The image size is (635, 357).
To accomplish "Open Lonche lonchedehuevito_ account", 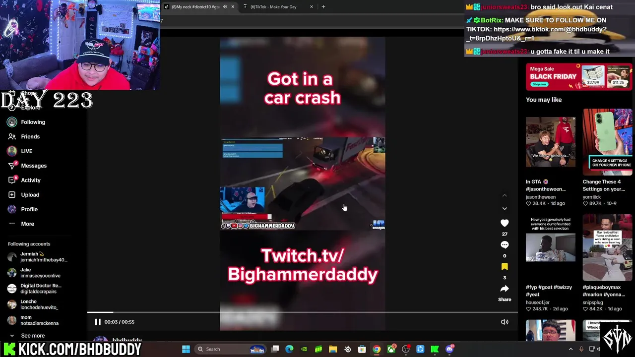I will click(x=37, y=304).
